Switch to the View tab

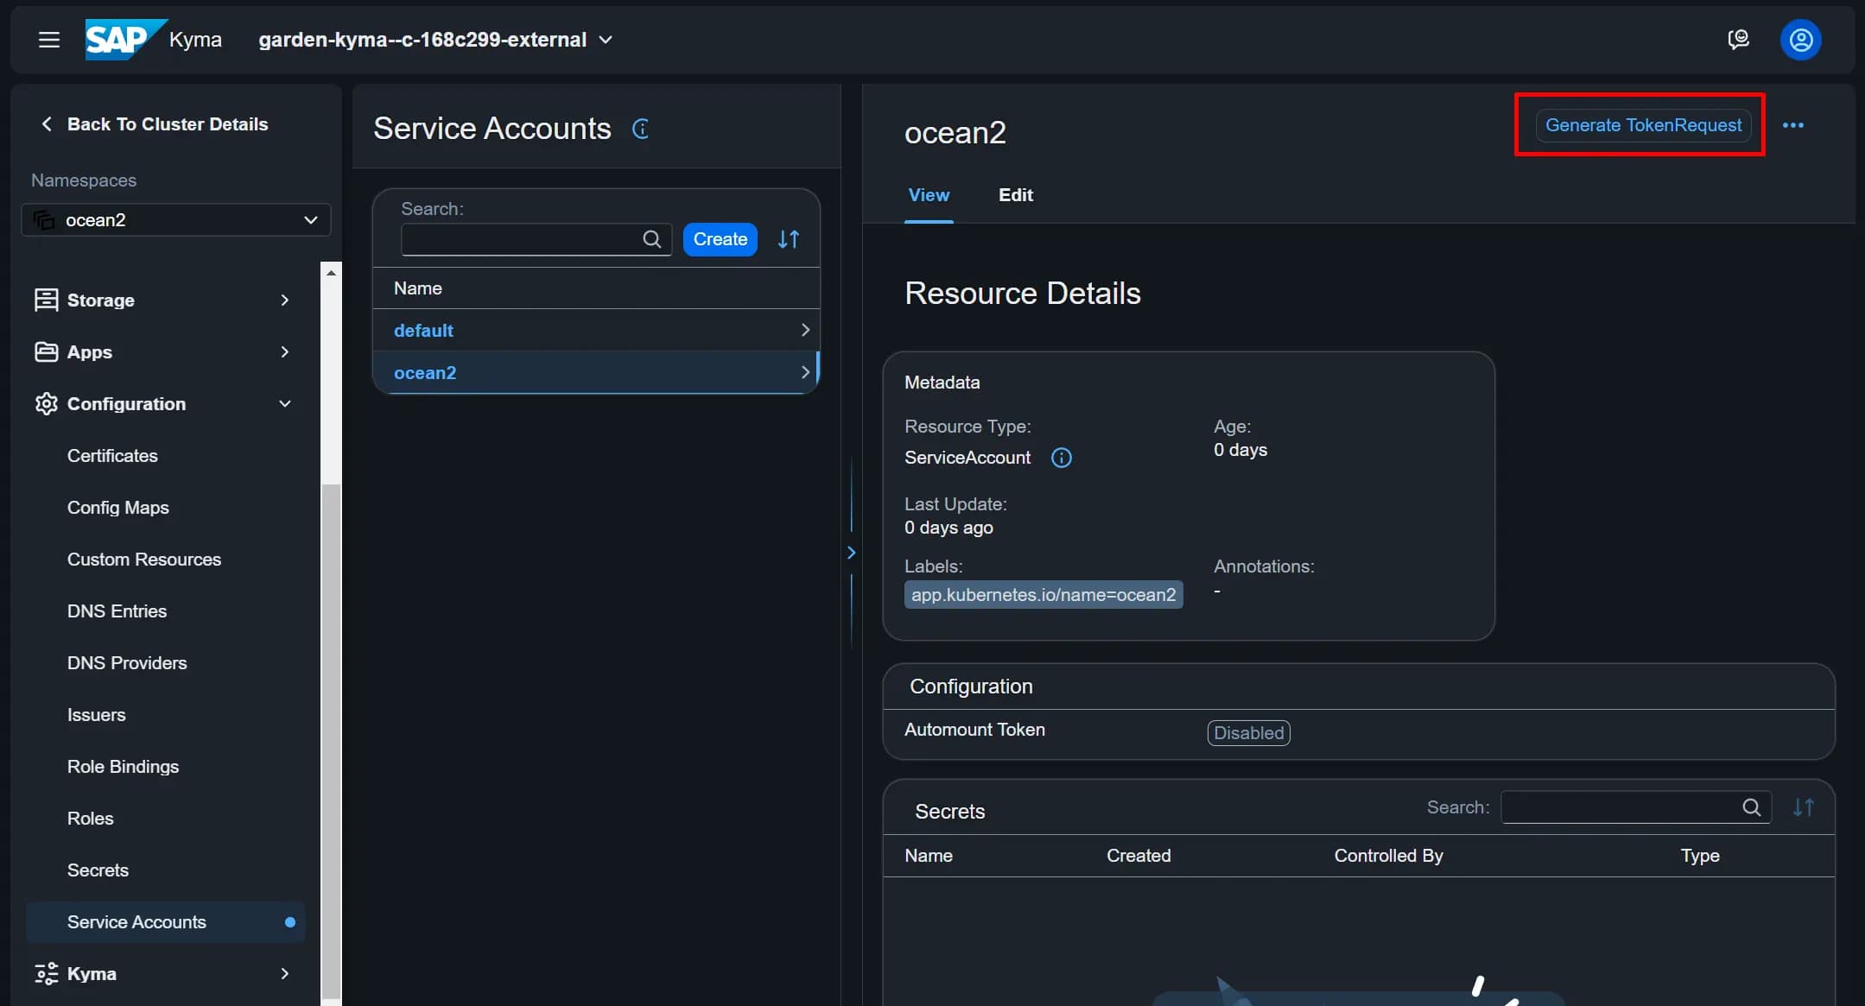click(x=929, y=195)
